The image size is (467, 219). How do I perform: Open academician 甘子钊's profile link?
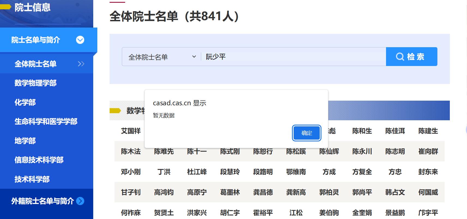[x=131, y=192]
